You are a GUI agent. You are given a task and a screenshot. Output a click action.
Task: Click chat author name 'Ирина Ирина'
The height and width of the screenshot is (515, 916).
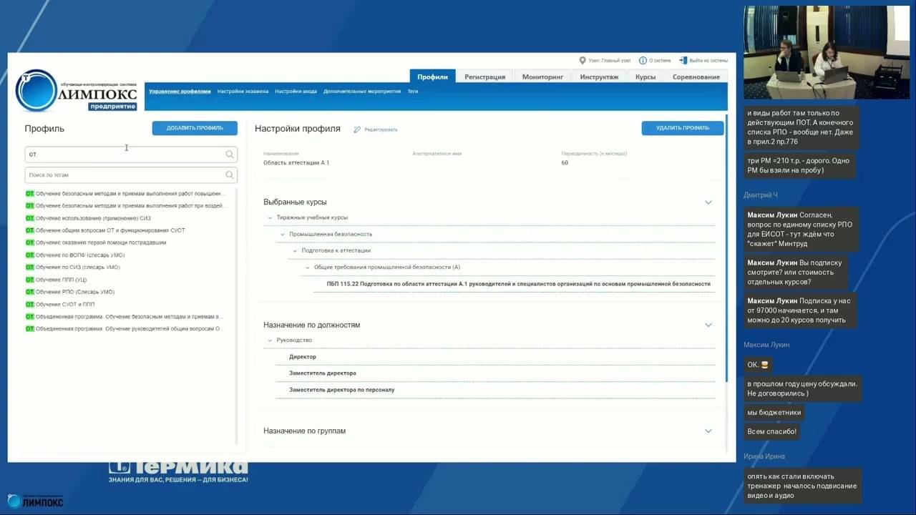(x=764, y=456)
